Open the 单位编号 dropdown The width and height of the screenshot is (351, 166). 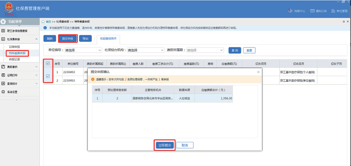point(83,50)
